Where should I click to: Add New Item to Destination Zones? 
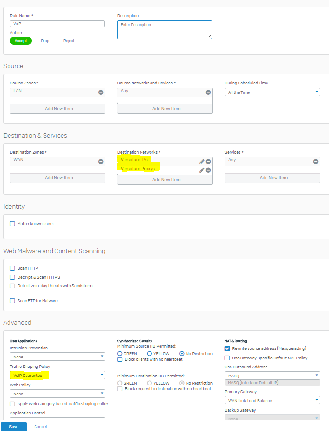57,178
